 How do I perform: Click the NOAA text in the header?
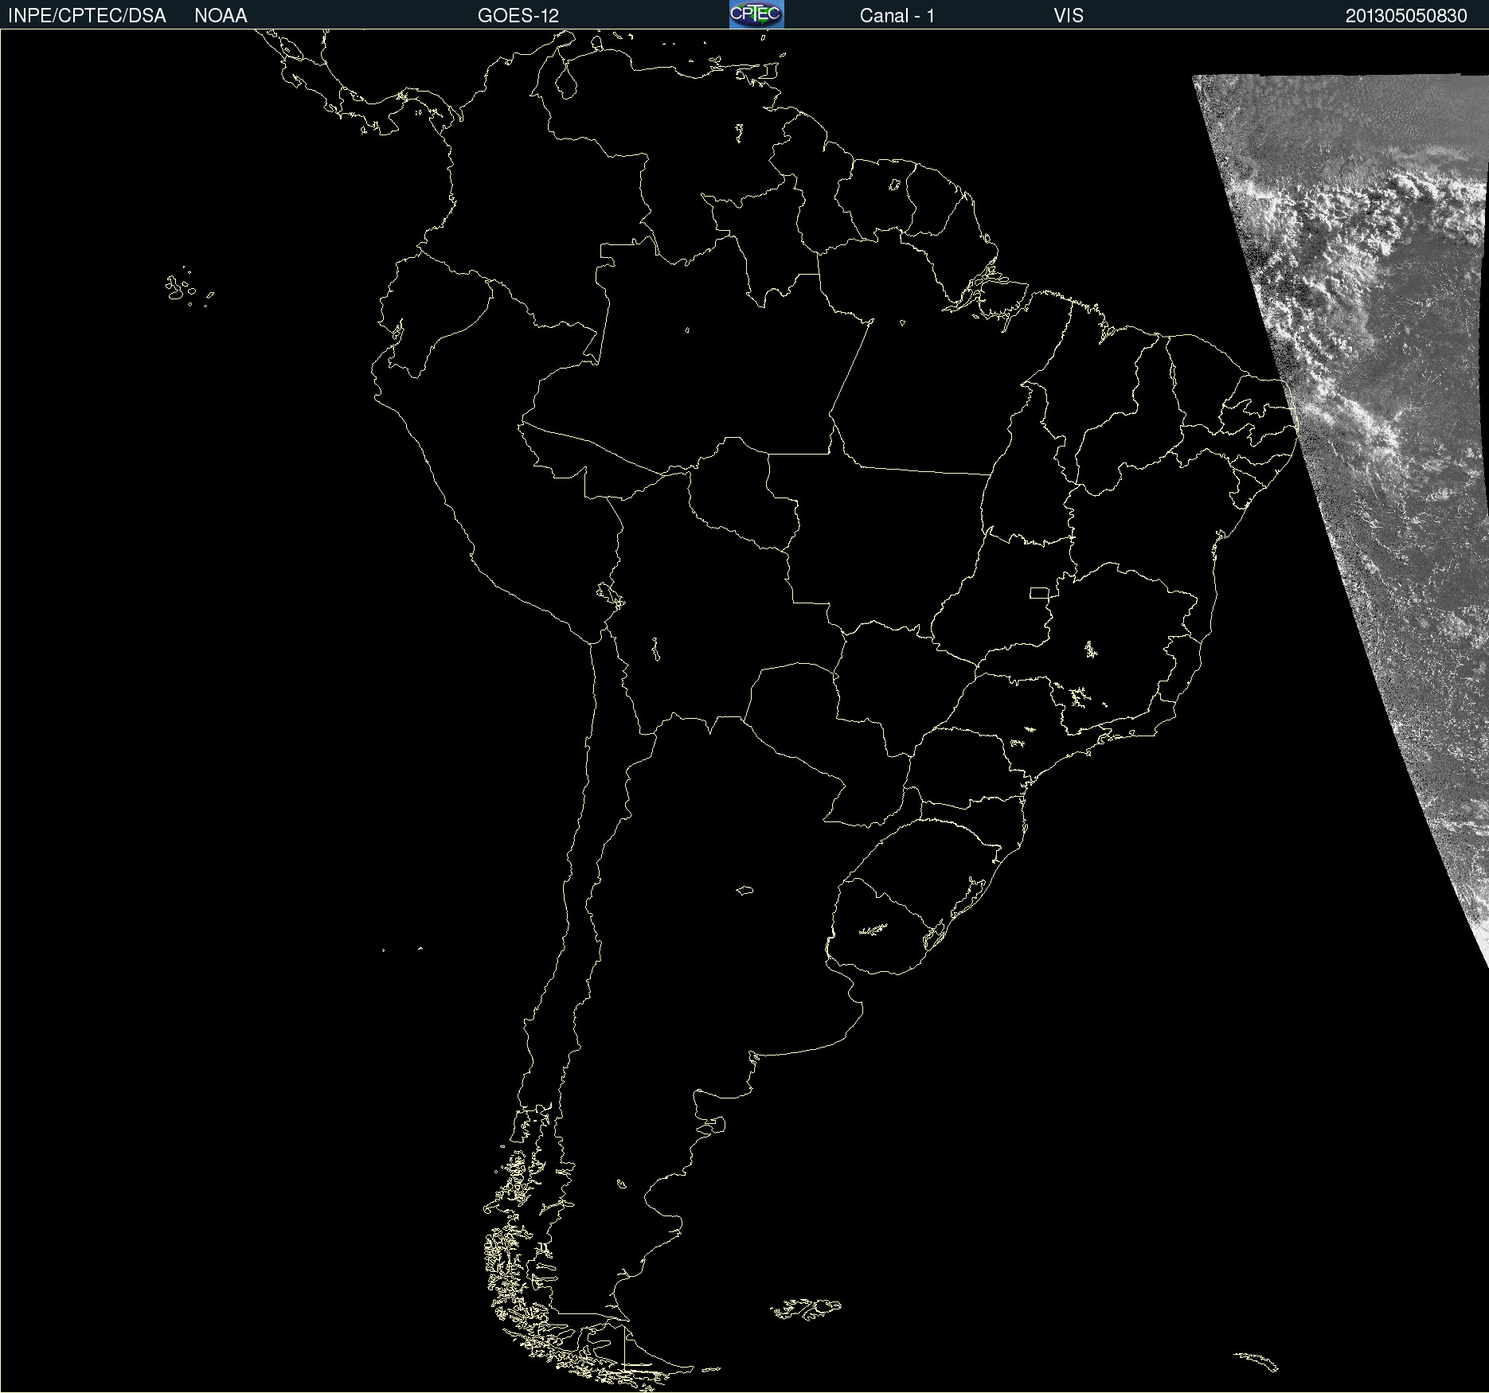[221, 16]
